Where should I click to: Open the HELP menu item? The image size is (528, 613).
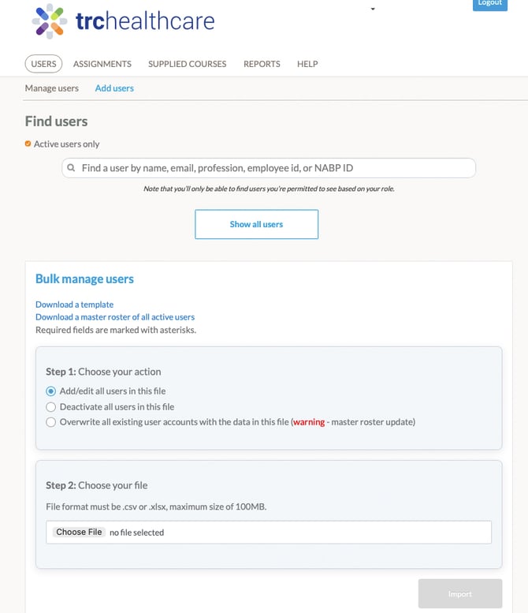pyautogui.click(x=307, y=64)
